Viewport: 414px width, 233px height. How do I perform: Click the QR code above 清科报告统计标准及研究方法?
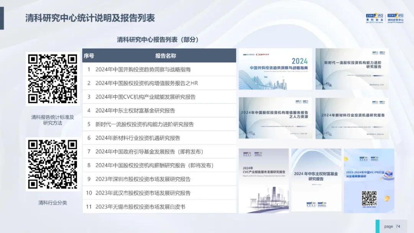coord(53,79)
